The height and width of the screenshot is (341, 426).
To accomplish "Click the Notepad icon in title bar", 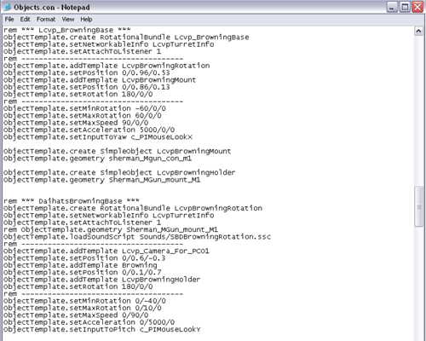I will tap(7, 7).
